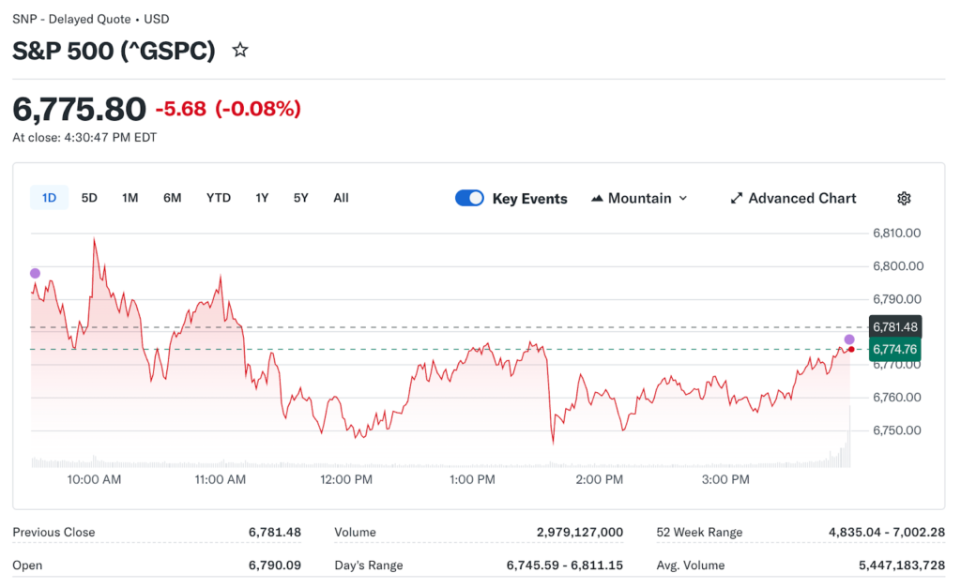The image size is (961, 588).
Task: Open the Advanced Chart link
Action: pyautogui.click(x=801, y=198)
